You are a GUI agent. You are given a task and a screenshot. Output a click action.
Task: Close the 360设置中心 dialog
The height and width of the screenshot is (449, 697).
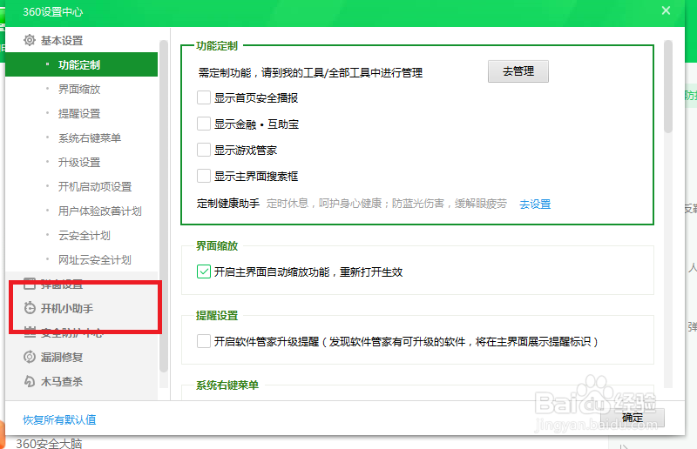tap(666, 10)
